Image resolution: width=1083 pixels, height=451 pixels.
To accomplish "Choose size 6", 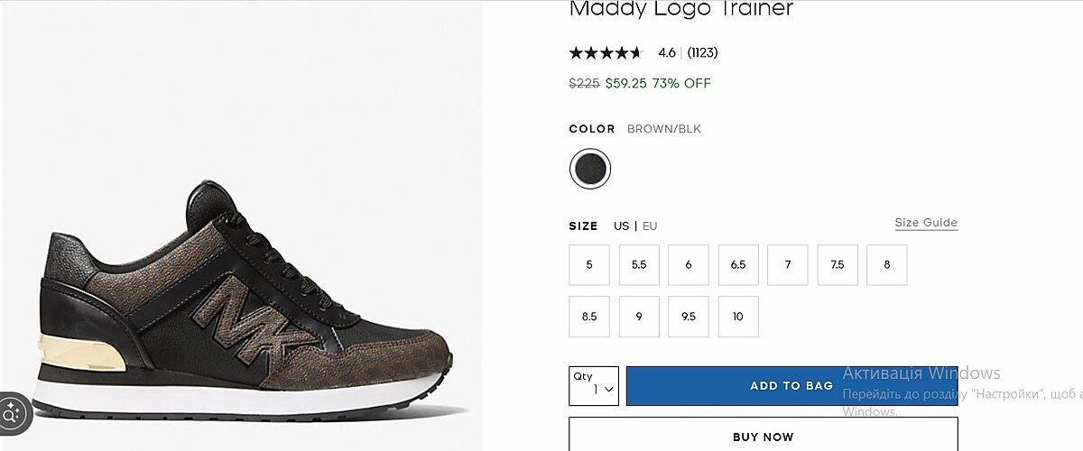I will 689,265.
